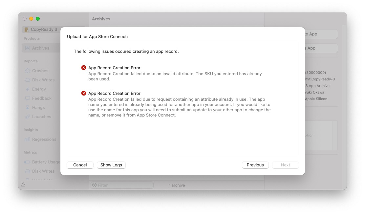Screen dimensions: 365x214
Task: Click the yellow minimize window button
Action: pyautogui.click(x=31, y=19)
